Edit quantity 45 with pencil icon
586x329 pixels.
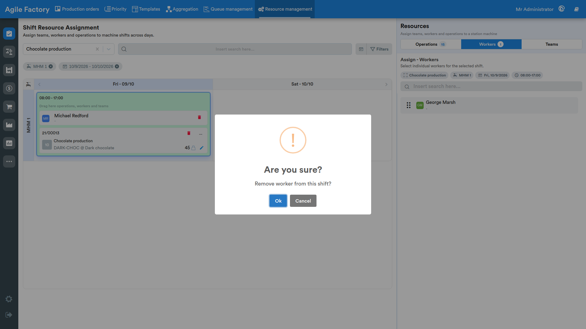(201, 148)
